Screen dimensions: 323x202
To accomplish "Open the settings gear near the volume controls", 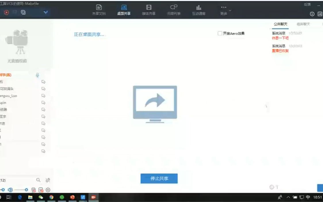I will pos(48,190).
